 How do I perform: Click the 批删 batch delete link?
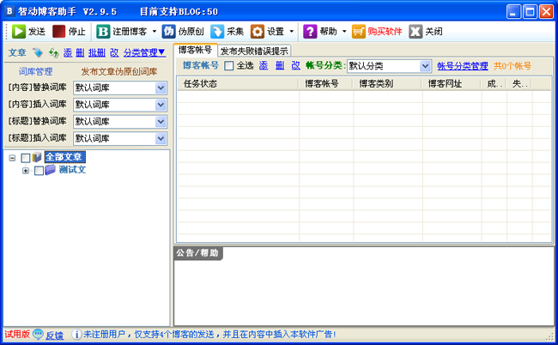tap(97, 53)
